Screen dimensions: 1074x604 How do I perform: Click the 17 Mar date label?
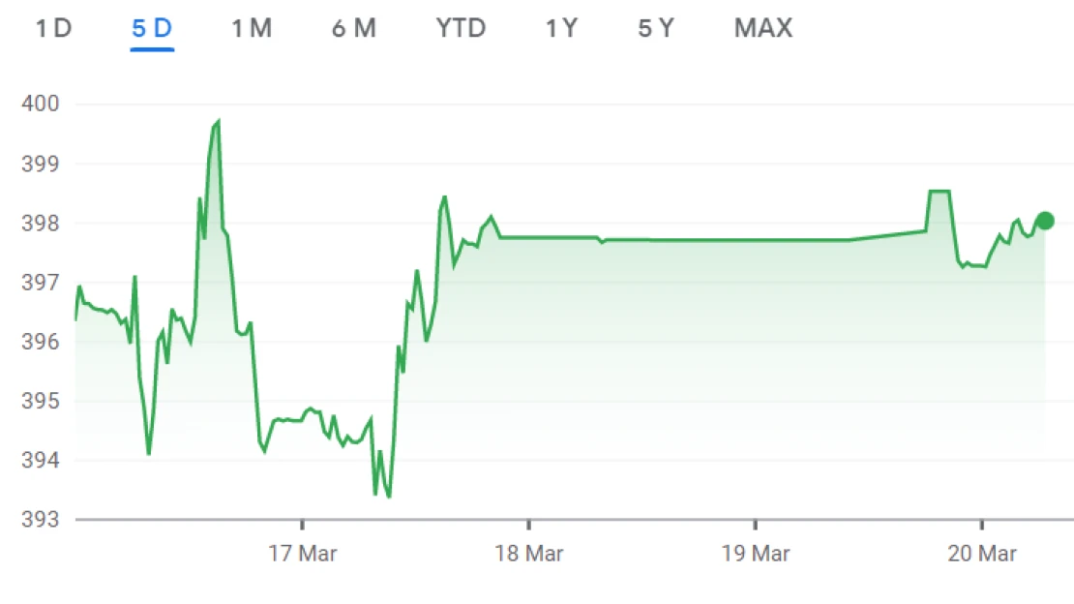pyautogui.click(x=302, y=554)
